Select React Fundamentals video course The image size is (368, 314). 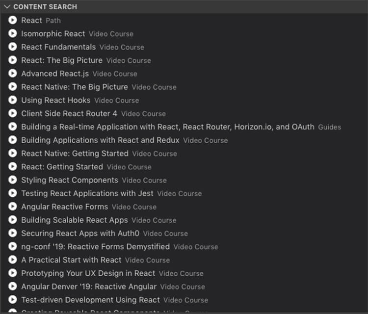(82, 47)
